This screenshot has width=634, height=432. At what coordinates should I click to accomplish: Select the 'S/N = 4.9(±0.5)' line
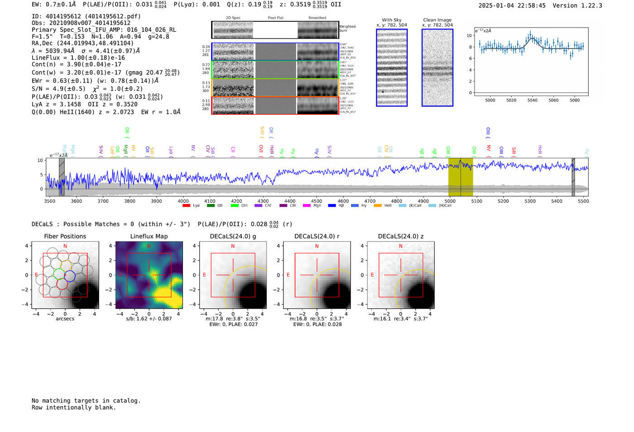pos(87,89)
